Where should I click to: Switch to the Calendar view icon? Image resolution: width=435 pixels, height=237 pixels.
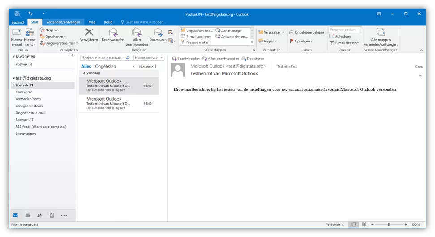[x=27, y=216]
